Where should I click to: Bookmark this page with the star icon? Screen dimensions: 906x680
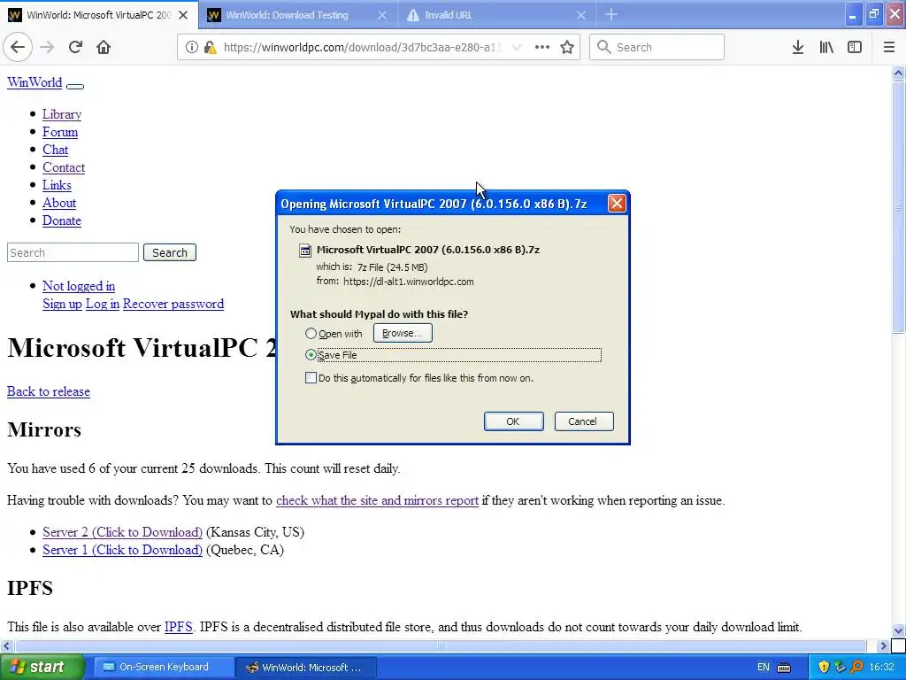click(x=567, y=47)
